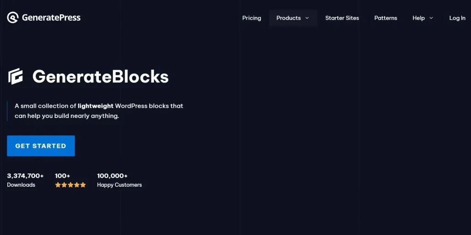Click the middle gold star
Viewport: 471px width, 235px height.
(x=70, y=185)
